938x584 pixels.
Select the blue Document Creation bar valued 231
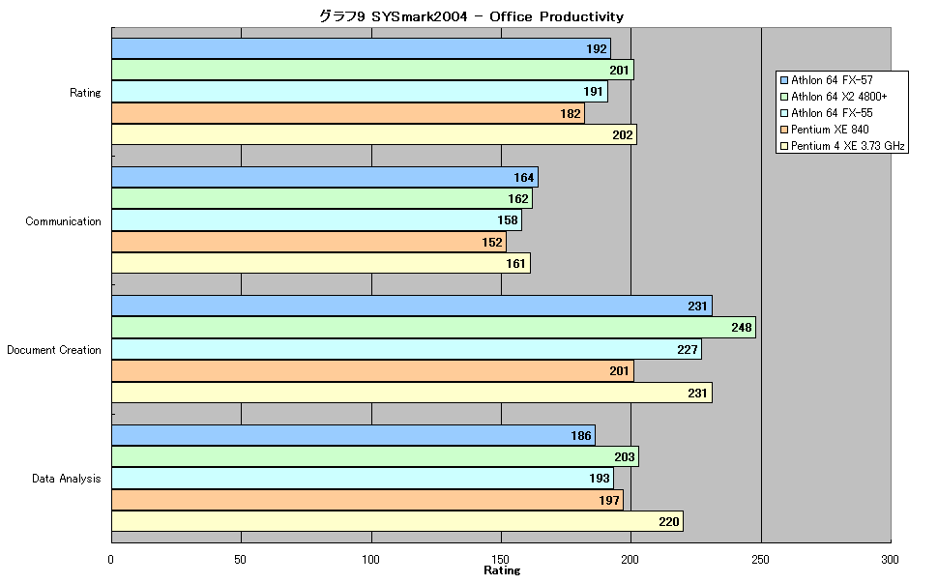[412, 306]
